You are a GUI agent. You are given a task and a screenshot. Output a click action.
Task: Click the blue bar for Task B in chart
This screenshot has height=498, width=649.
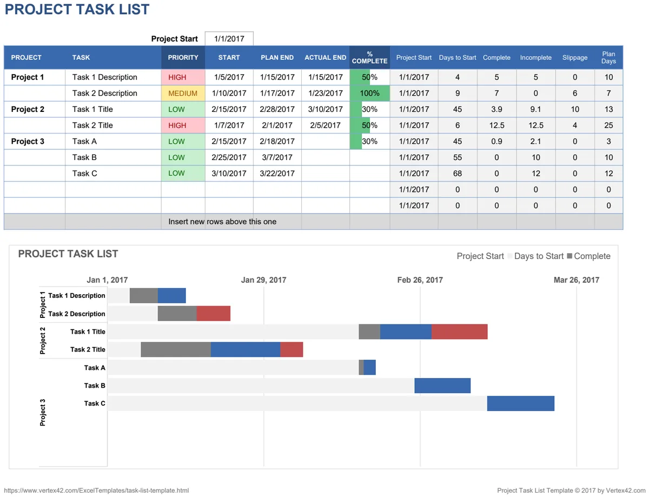tap(442, 386)
